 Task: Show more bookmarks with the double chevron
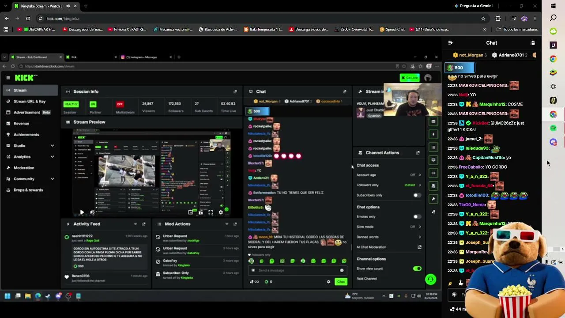485,30
